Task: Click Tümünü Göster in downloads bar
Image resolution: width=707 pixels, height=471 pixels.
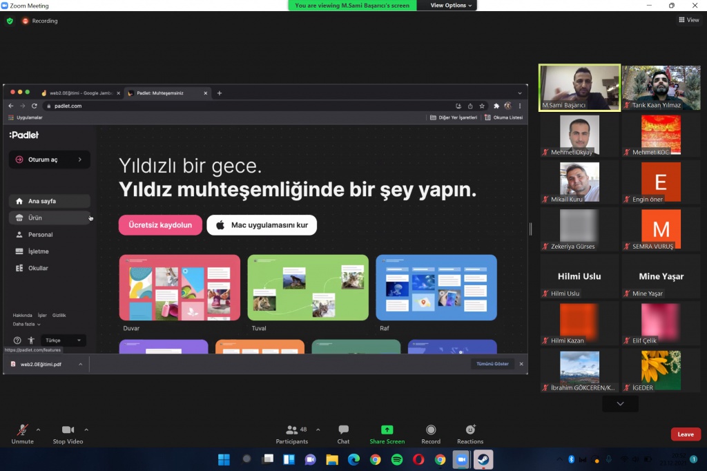Action: pyautogui.click(x=492, y=364)
